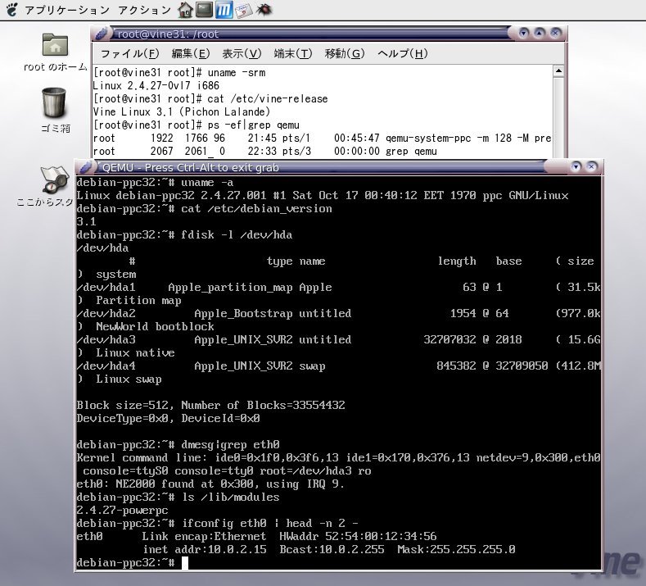The image size is (646, 586).
Task: Click '2.4.27-powerpc' module directory text
Action: [122, 511]
